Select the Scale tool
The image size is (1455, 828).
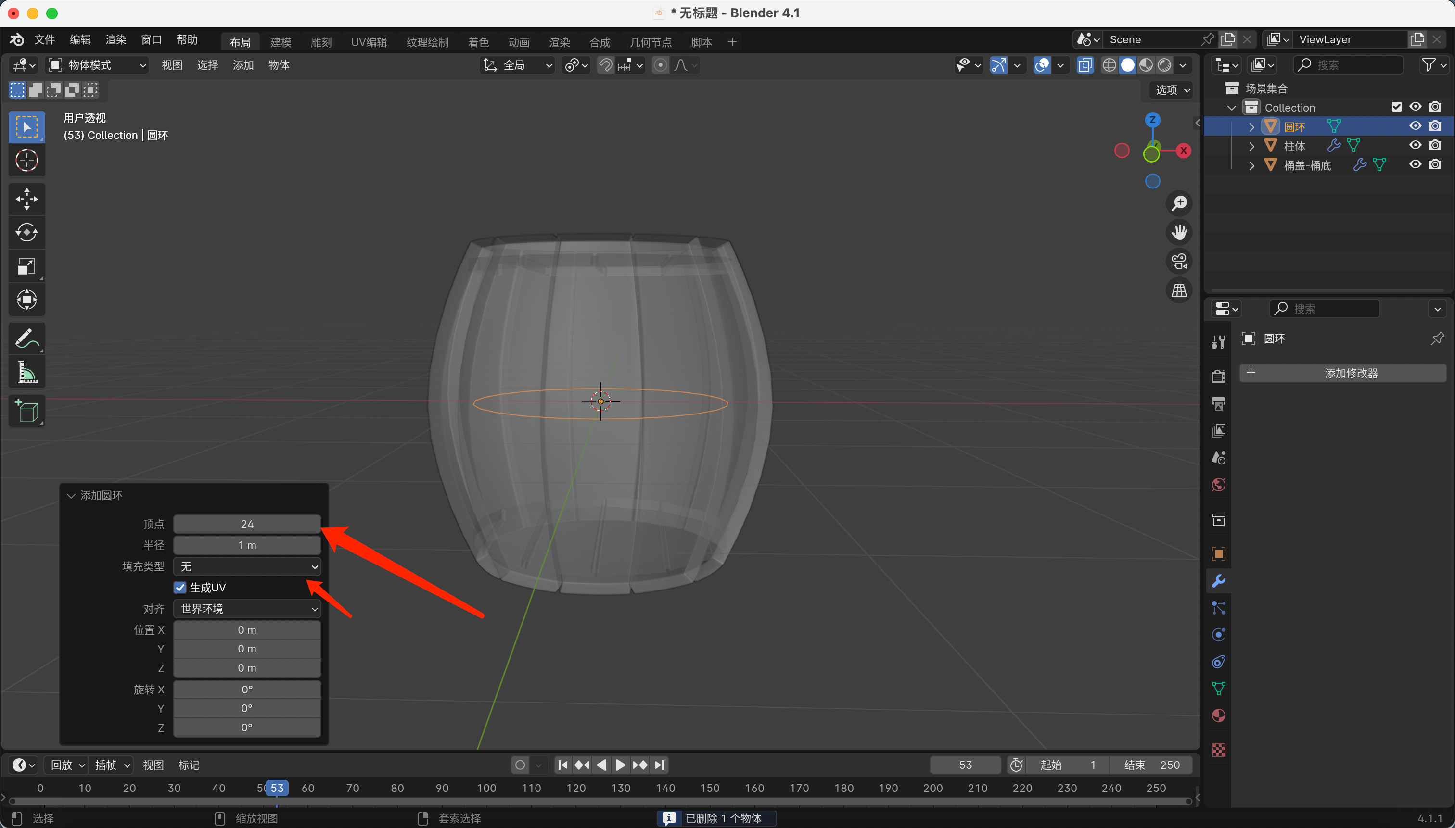(x=26, y=266)
